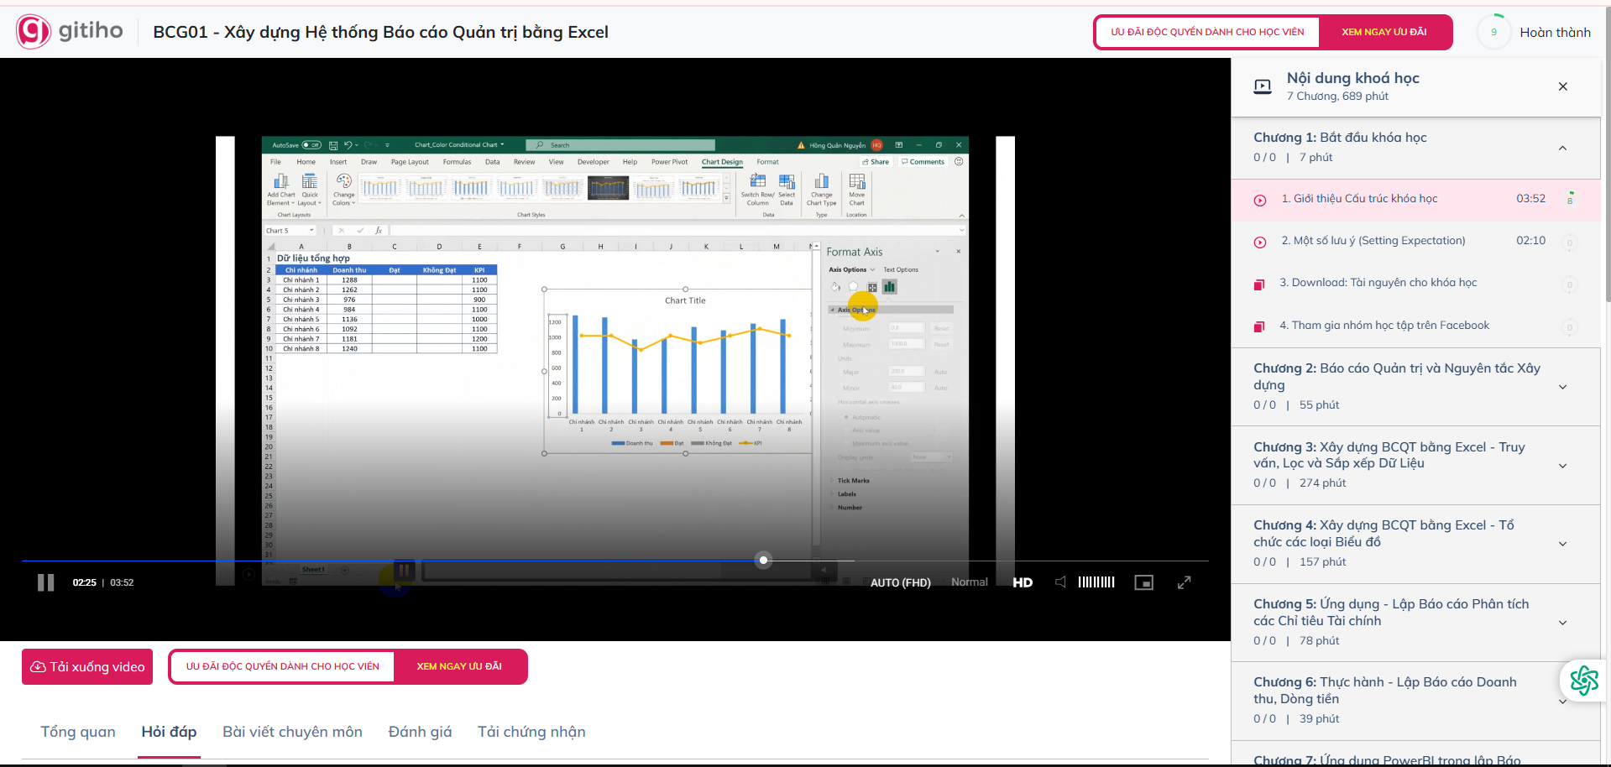Click the Axis Options bar-chart icon in video

tap(889, 287)
